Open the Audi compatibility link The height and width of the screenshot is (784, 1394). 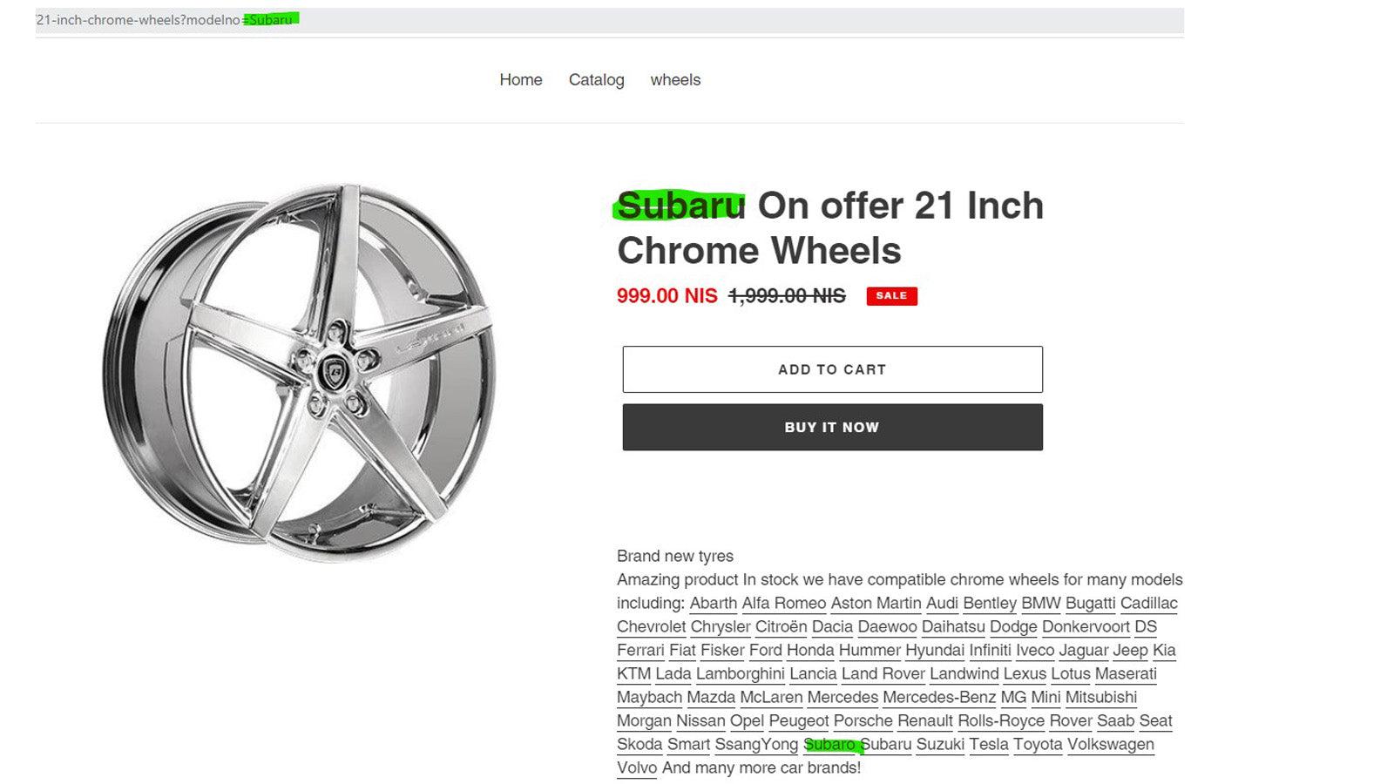pos(943,603)
